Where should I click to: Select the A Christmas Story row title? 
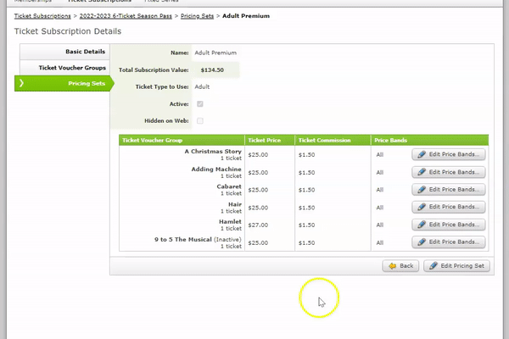click(x=213, y=152)
